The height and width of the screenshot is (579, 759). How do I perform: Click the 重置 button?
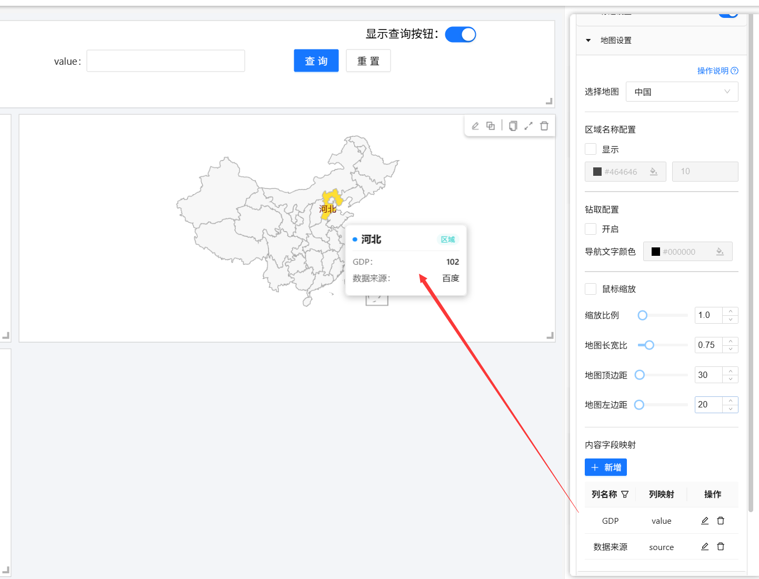[368, 61]
